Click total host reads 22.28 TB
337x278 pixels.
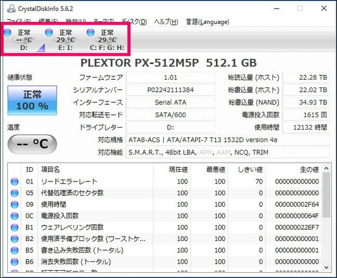tap(306, 77)
